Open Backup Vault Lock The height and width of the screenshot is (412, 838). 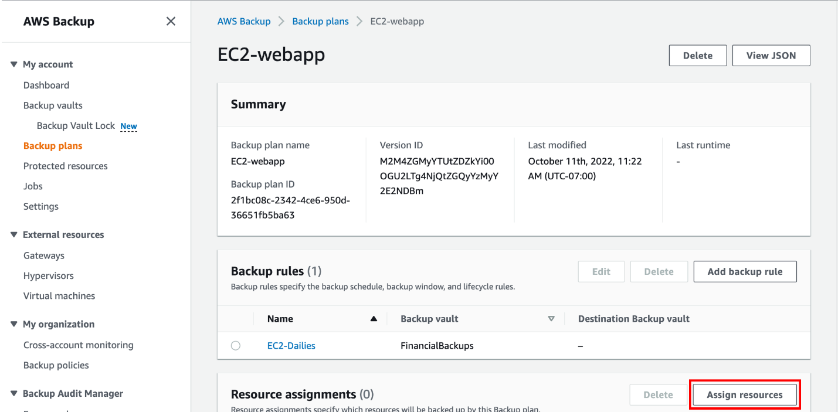(x=76, y=126)
